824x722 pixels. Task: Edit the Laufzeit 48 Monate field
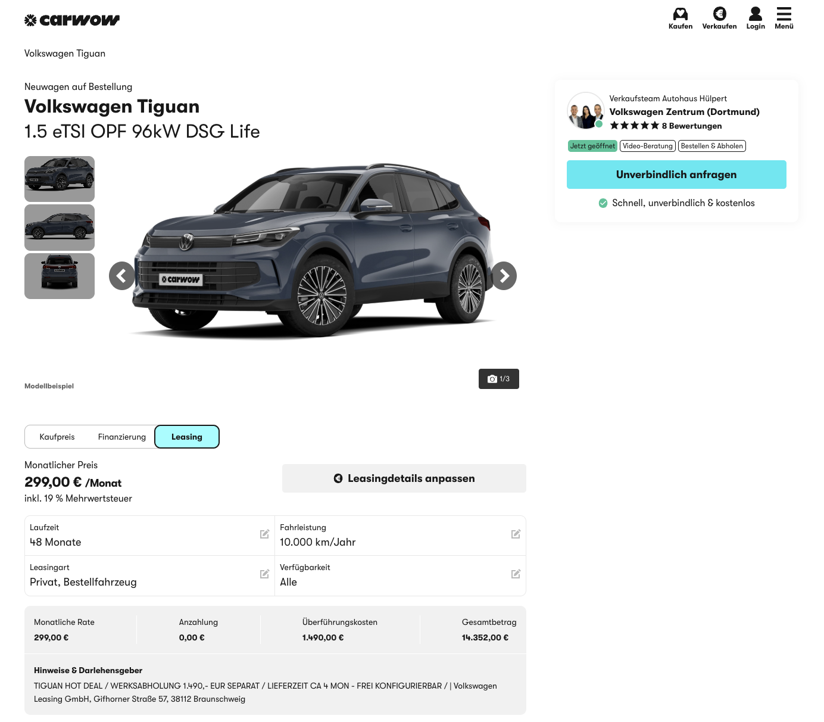pos(264,534)
